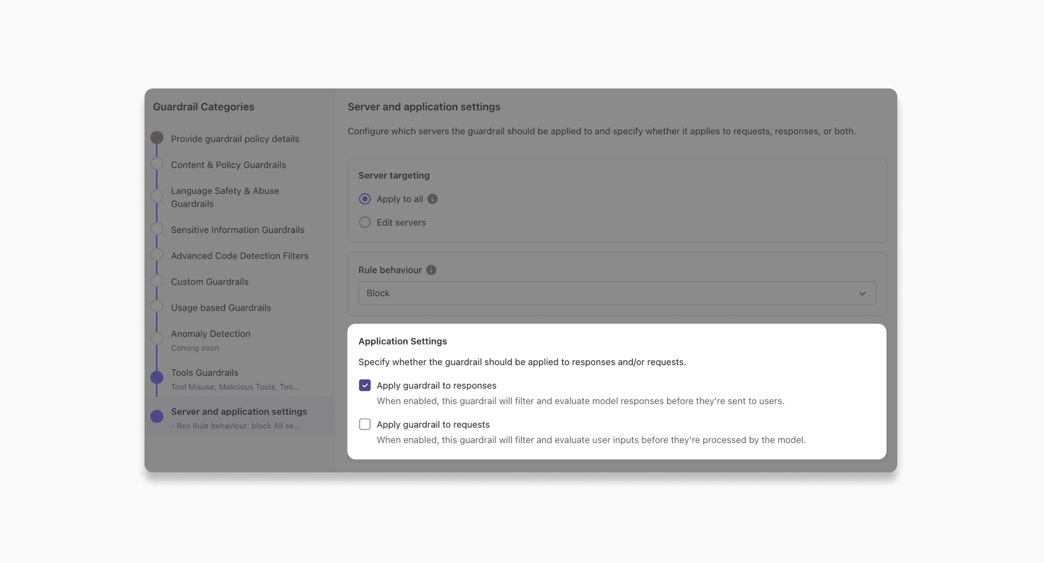The width and height of the screenshot is (1044, 563).
Task: Select the Apply to all radio option
Action: pyautogui.click(x=365, y=199)
